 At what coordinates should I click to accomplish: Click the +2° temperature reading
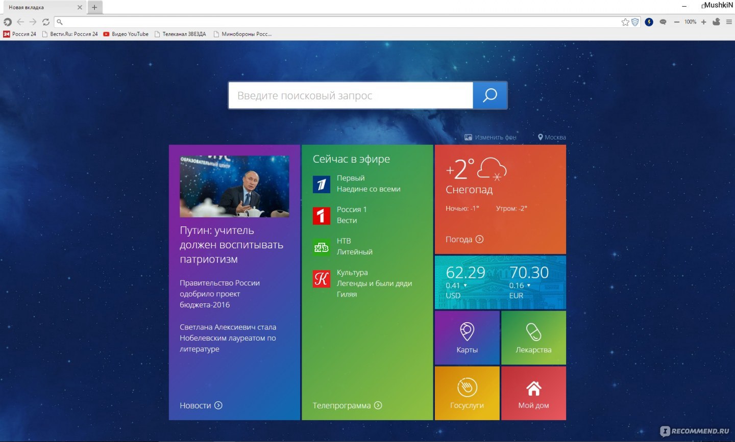pyautogui.click(x=460, y=169)
